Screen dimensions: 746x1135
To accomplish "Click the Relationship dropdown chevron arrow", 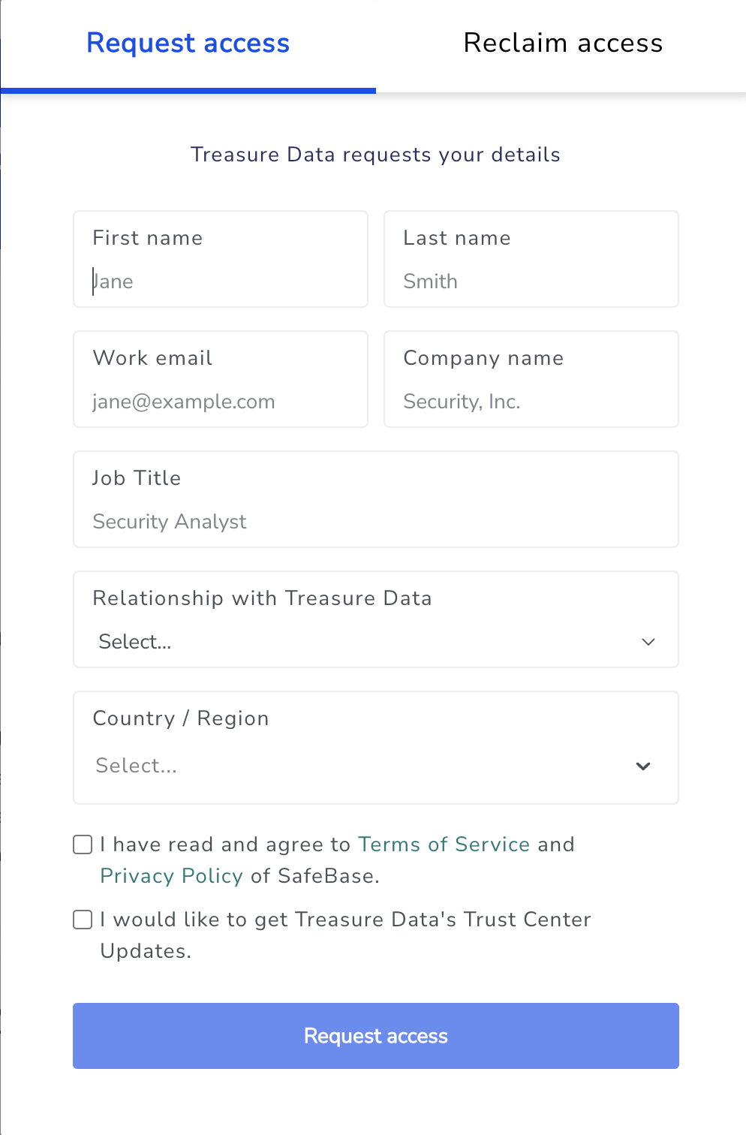I will click(x=648, y=642).
